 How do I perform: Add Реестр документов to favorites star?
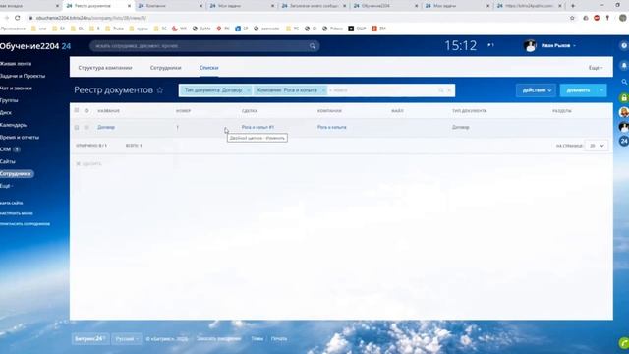click(x=160, y=90)
